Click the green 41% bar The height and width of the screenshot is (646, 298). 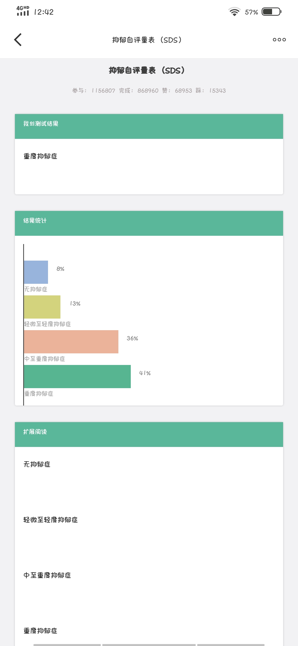[78, 377]
